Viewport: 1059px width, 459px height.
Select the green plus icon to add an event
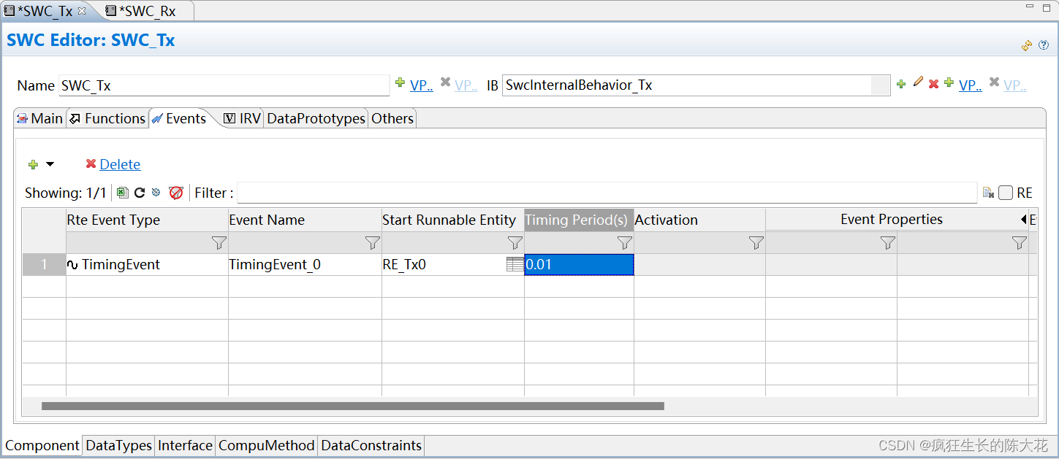pos(34,163)
